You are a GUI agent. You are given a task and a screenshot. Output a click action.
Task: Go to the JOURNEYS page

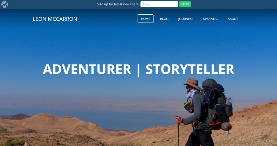186,19
